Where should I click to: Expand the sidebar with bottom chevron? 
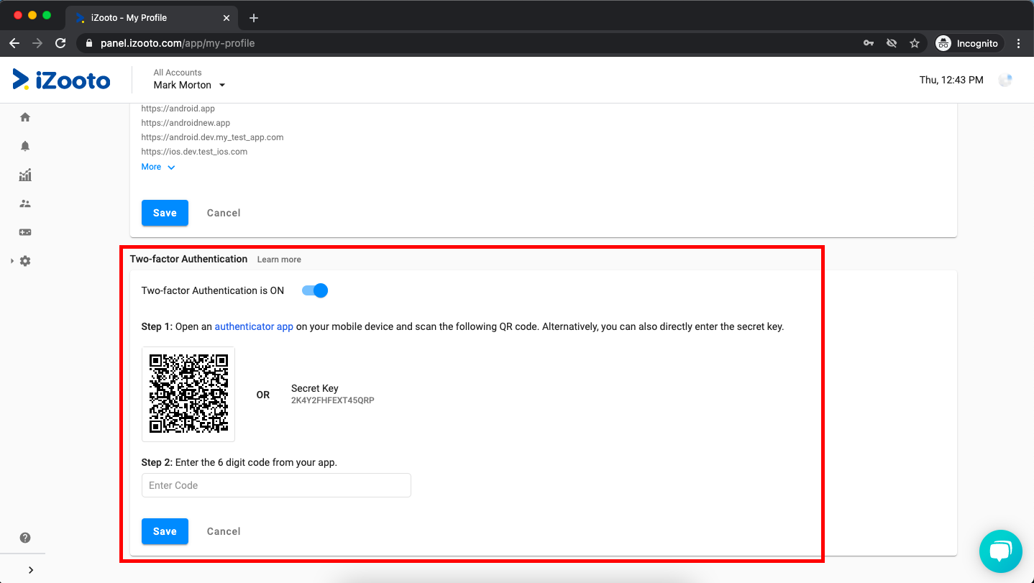coord(30,569)
